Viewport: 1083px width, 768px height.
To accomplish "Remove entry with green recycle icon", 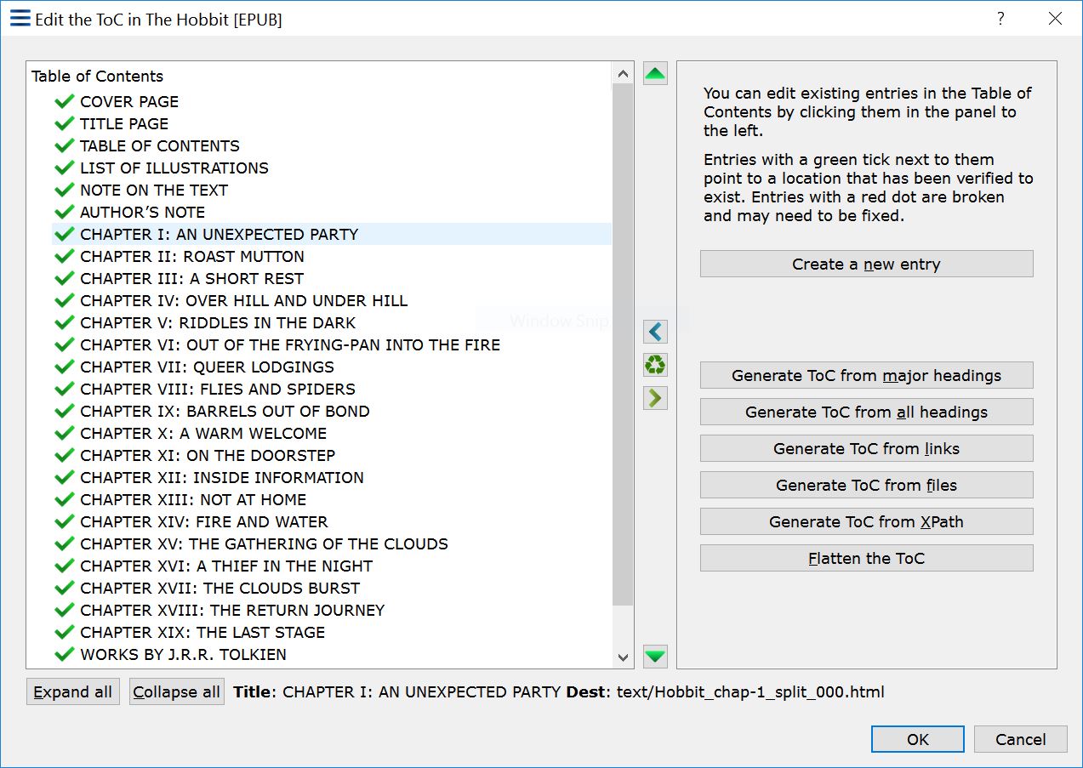I will [655, 365].
